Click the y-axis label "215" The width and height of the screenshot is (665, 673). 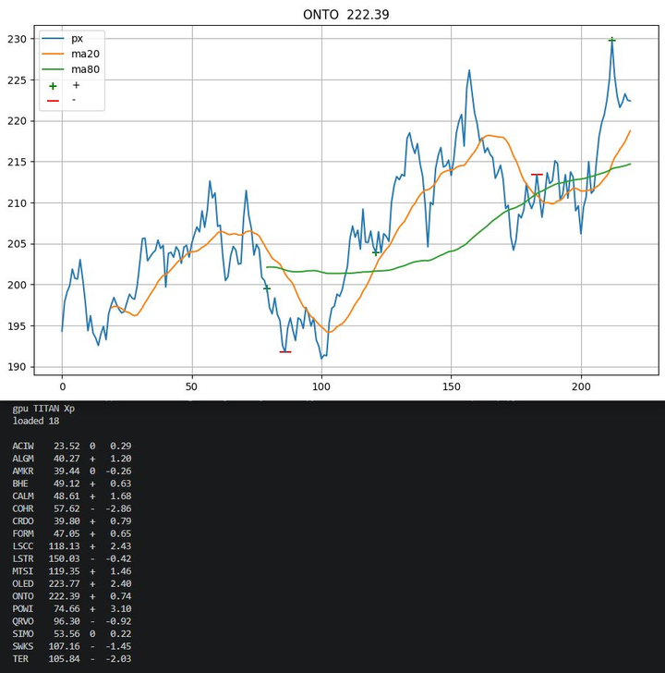coord(17,162)
